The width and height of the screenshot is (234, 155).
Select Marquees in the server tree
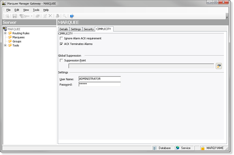(x=18, y=37)
